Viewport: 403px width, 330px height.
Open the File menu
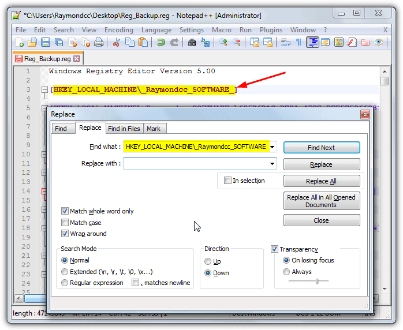point(21,30)
